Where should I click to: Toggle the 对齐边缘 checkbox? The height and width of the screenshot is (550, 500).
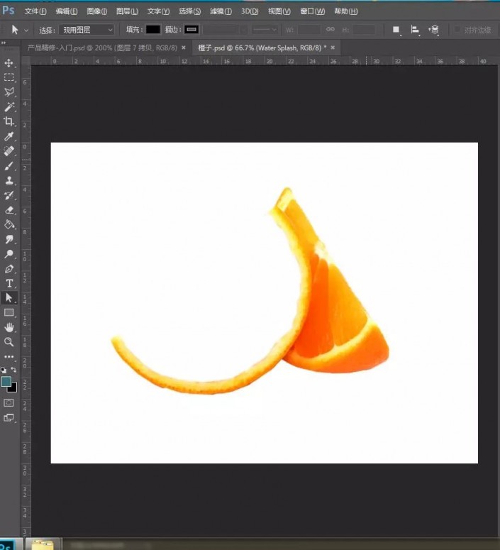tap(457, 30)
